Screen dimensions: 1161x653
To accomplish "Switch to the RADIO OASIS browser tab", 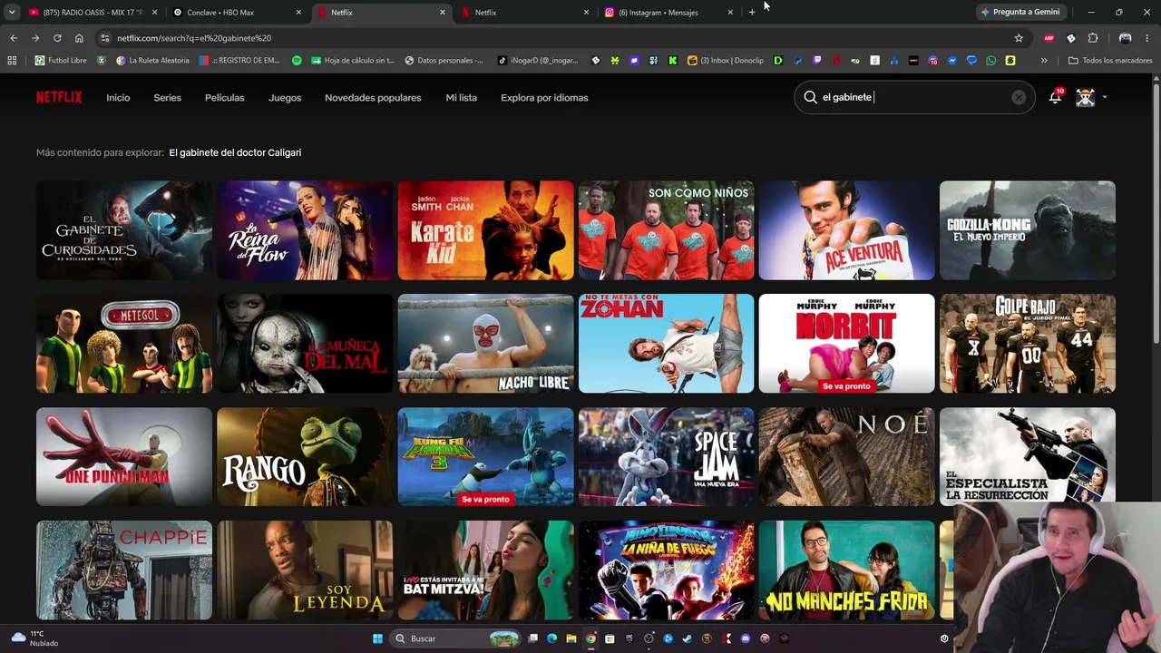I will pos(93,13).
